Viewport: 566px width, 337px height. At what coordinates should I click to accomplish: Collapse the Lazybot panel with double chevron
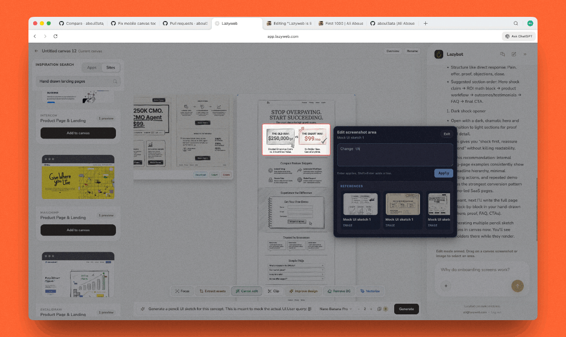click(x=525, y=54)
